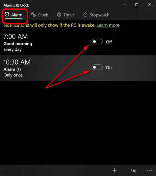Viewport: 156px width, 176px height.
Task: Close the Alarms & Clock window
Action: coord(149,5)
